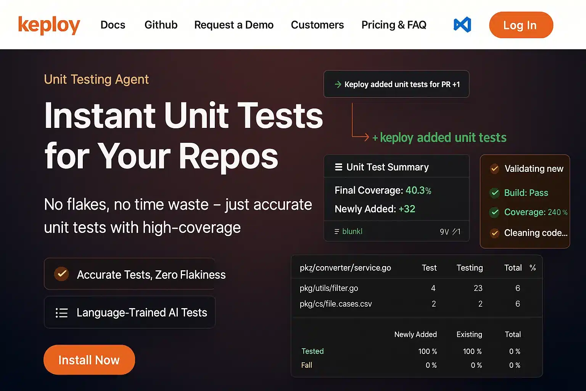Click the value 23 in filter.go row
Viewport: 586px width, 391px height.
tap(478, 288)
